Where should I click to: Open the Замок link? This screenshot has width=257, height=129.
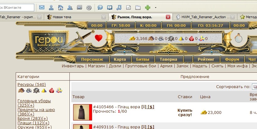pyautogui.click(x=183, y=66)
